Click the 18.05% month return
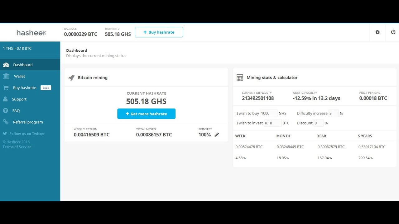Viewport: 399px width, 224px height. pos(283,158)
